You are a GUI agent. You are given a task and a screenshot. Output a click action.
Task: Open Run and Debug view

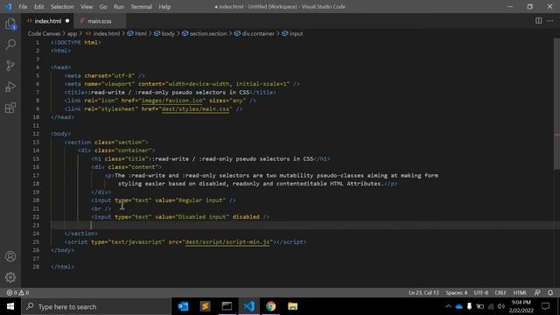click(x=10, y=87)
